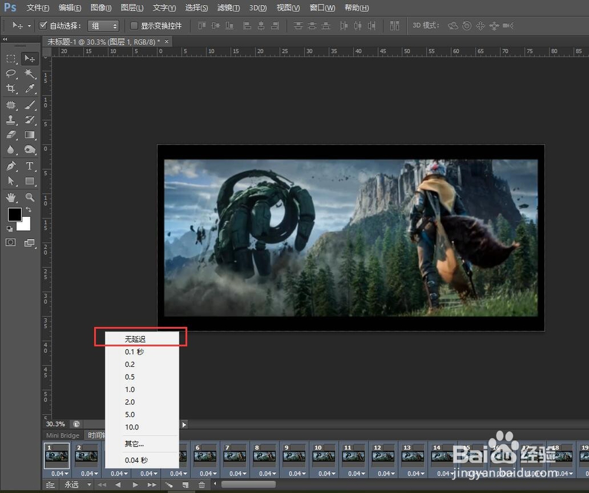This screenshot has width=589, height=493.
Task: Convert to video timeline icon
Action: [50, 485]
